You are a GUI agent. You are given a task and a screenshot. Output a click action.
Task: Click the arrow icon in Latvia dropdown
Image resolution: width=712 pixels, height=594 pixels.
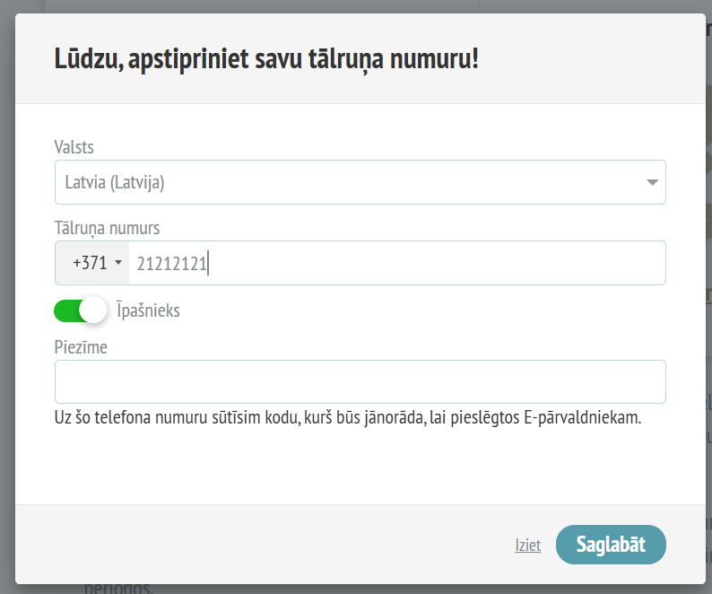(x=652, y=182)
